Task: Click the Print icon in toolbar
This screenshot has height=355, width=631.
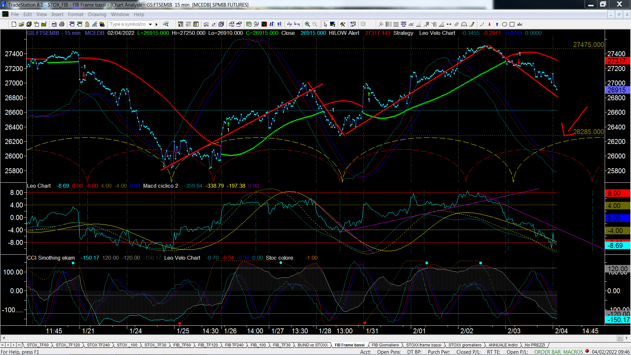Action: click(x=61, y=24)
